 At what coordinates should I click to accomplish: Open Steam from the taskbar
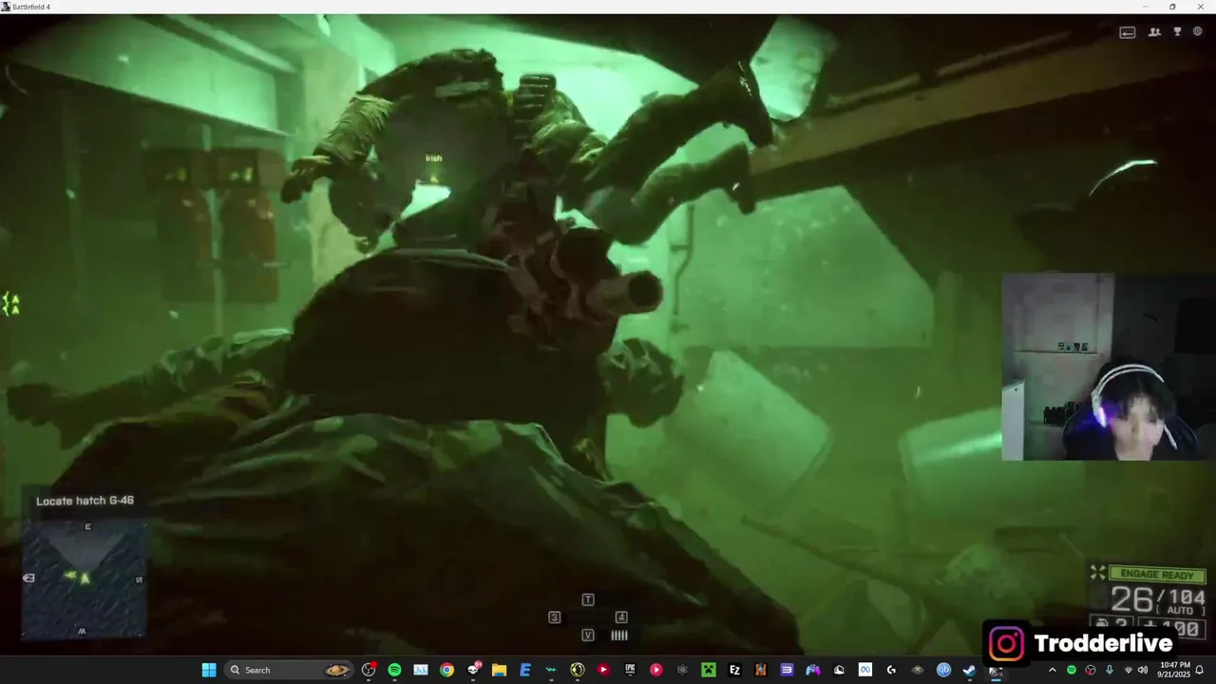[969, 670]
